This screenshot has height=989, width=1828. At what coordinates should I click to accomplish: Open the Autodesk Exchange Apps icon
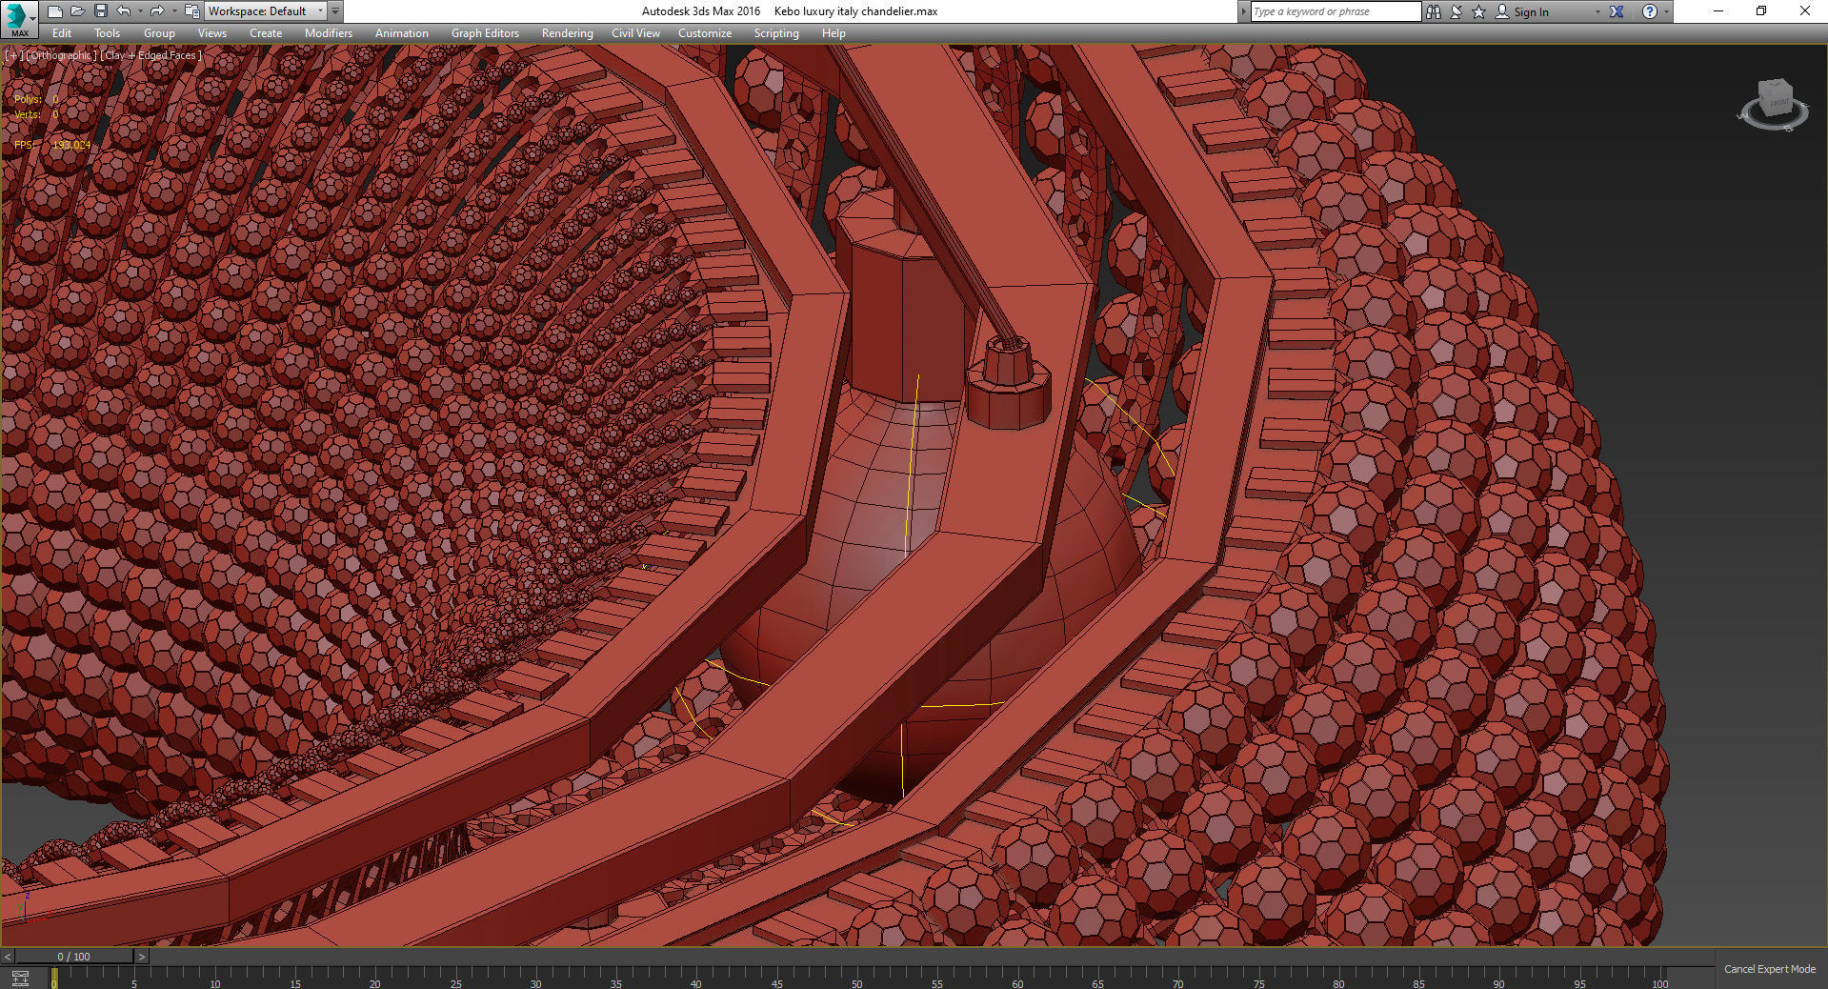tap(1617, 11)
